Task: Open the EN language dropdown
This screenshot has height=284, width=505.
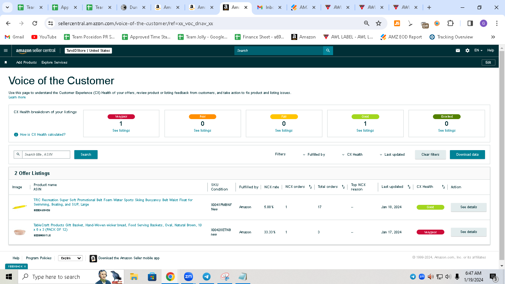Action: [478, 51]
